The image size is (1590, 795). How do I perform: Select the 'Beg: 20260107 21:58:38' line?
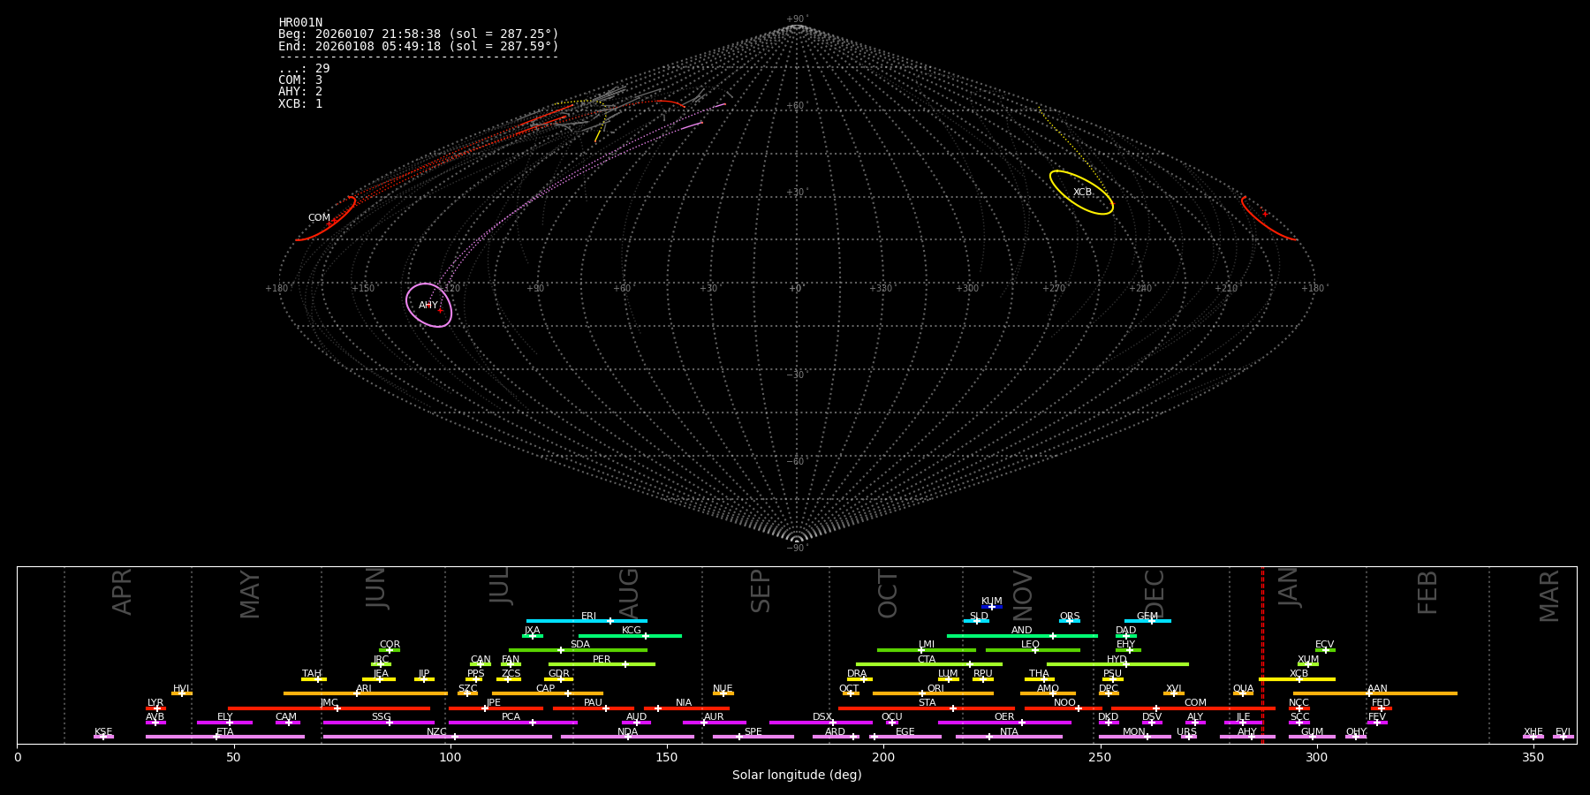coord(419,34)
